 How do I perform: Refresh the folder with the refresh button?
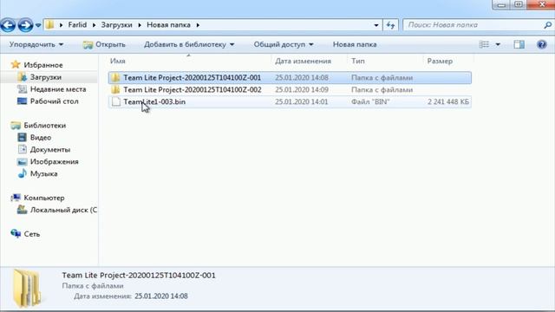390,25
